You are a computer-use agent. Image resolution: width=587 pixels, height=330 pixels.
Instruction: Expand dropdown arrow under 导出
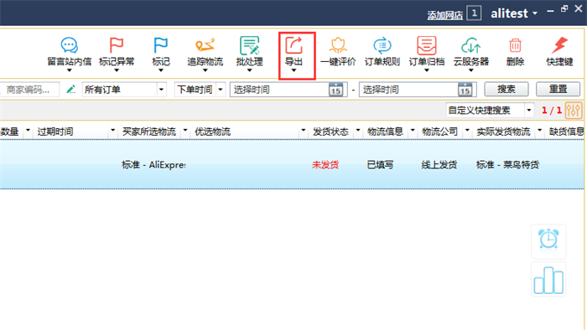[x=293, y=70]
